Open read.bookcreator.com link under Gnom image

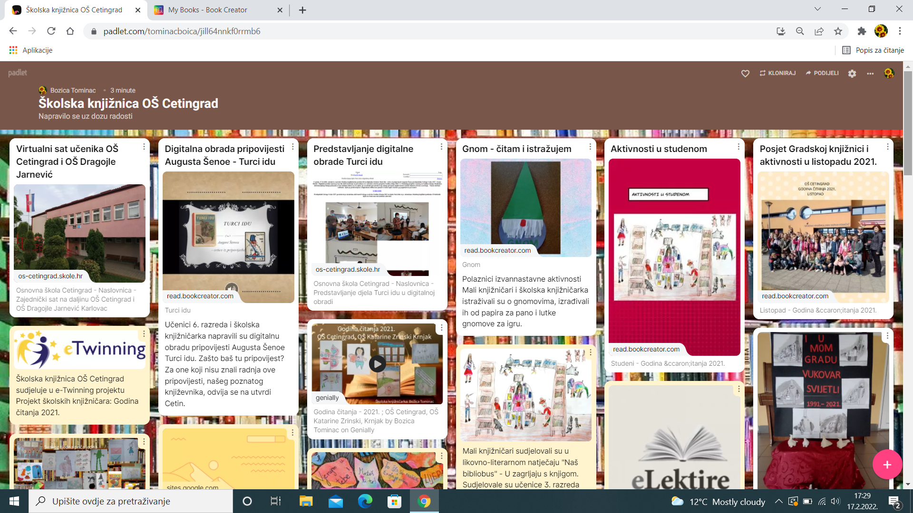[x=497, y=250]
